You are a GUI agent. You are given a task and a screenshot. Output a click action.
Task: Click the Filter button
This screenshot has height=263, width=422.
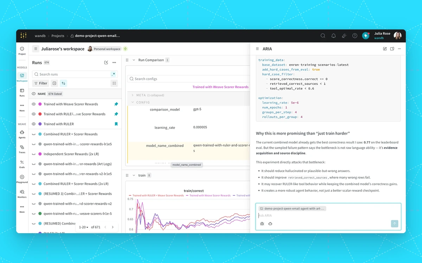click(x=40, y=83)
